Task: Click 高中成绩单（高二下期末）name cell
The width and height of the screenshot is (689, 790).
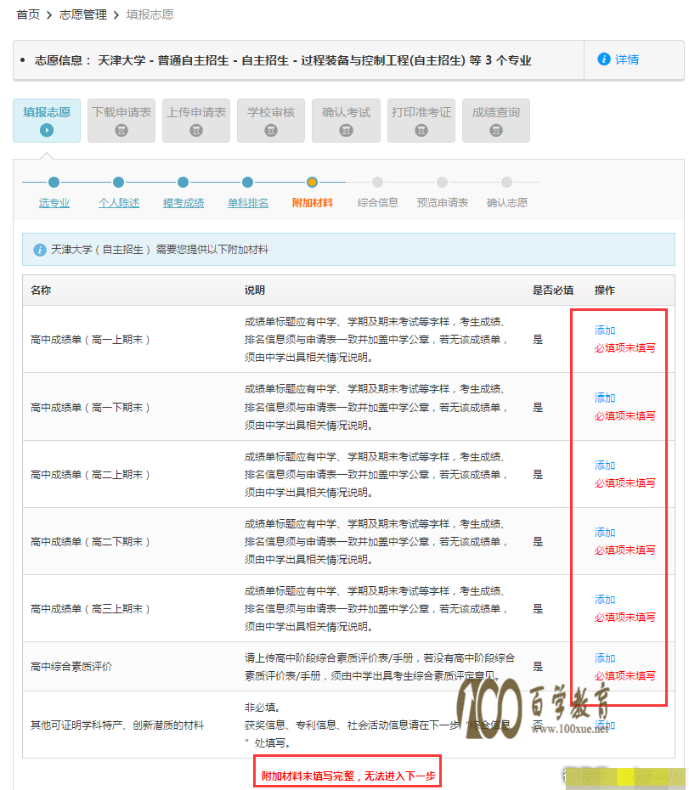Action: click(x=90, y=542)
